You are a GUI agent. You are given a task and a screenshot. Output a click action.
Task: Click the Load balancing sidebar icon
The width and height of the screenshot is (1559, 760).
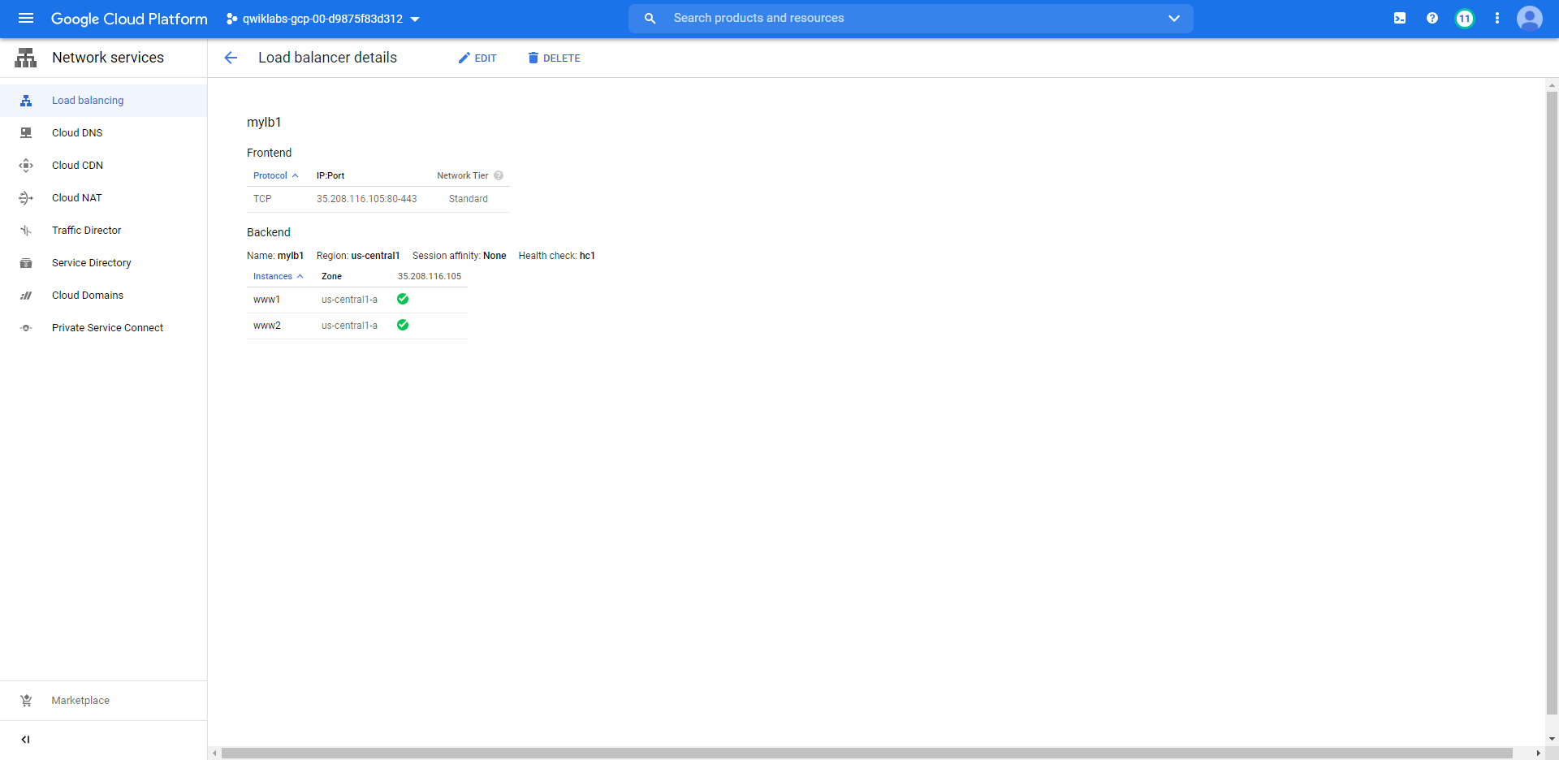26,101
